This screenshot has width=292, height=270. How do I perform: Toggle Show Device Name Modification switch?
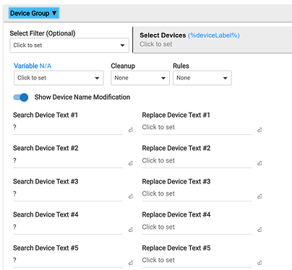pyautogui.click(x=21, y=97)
